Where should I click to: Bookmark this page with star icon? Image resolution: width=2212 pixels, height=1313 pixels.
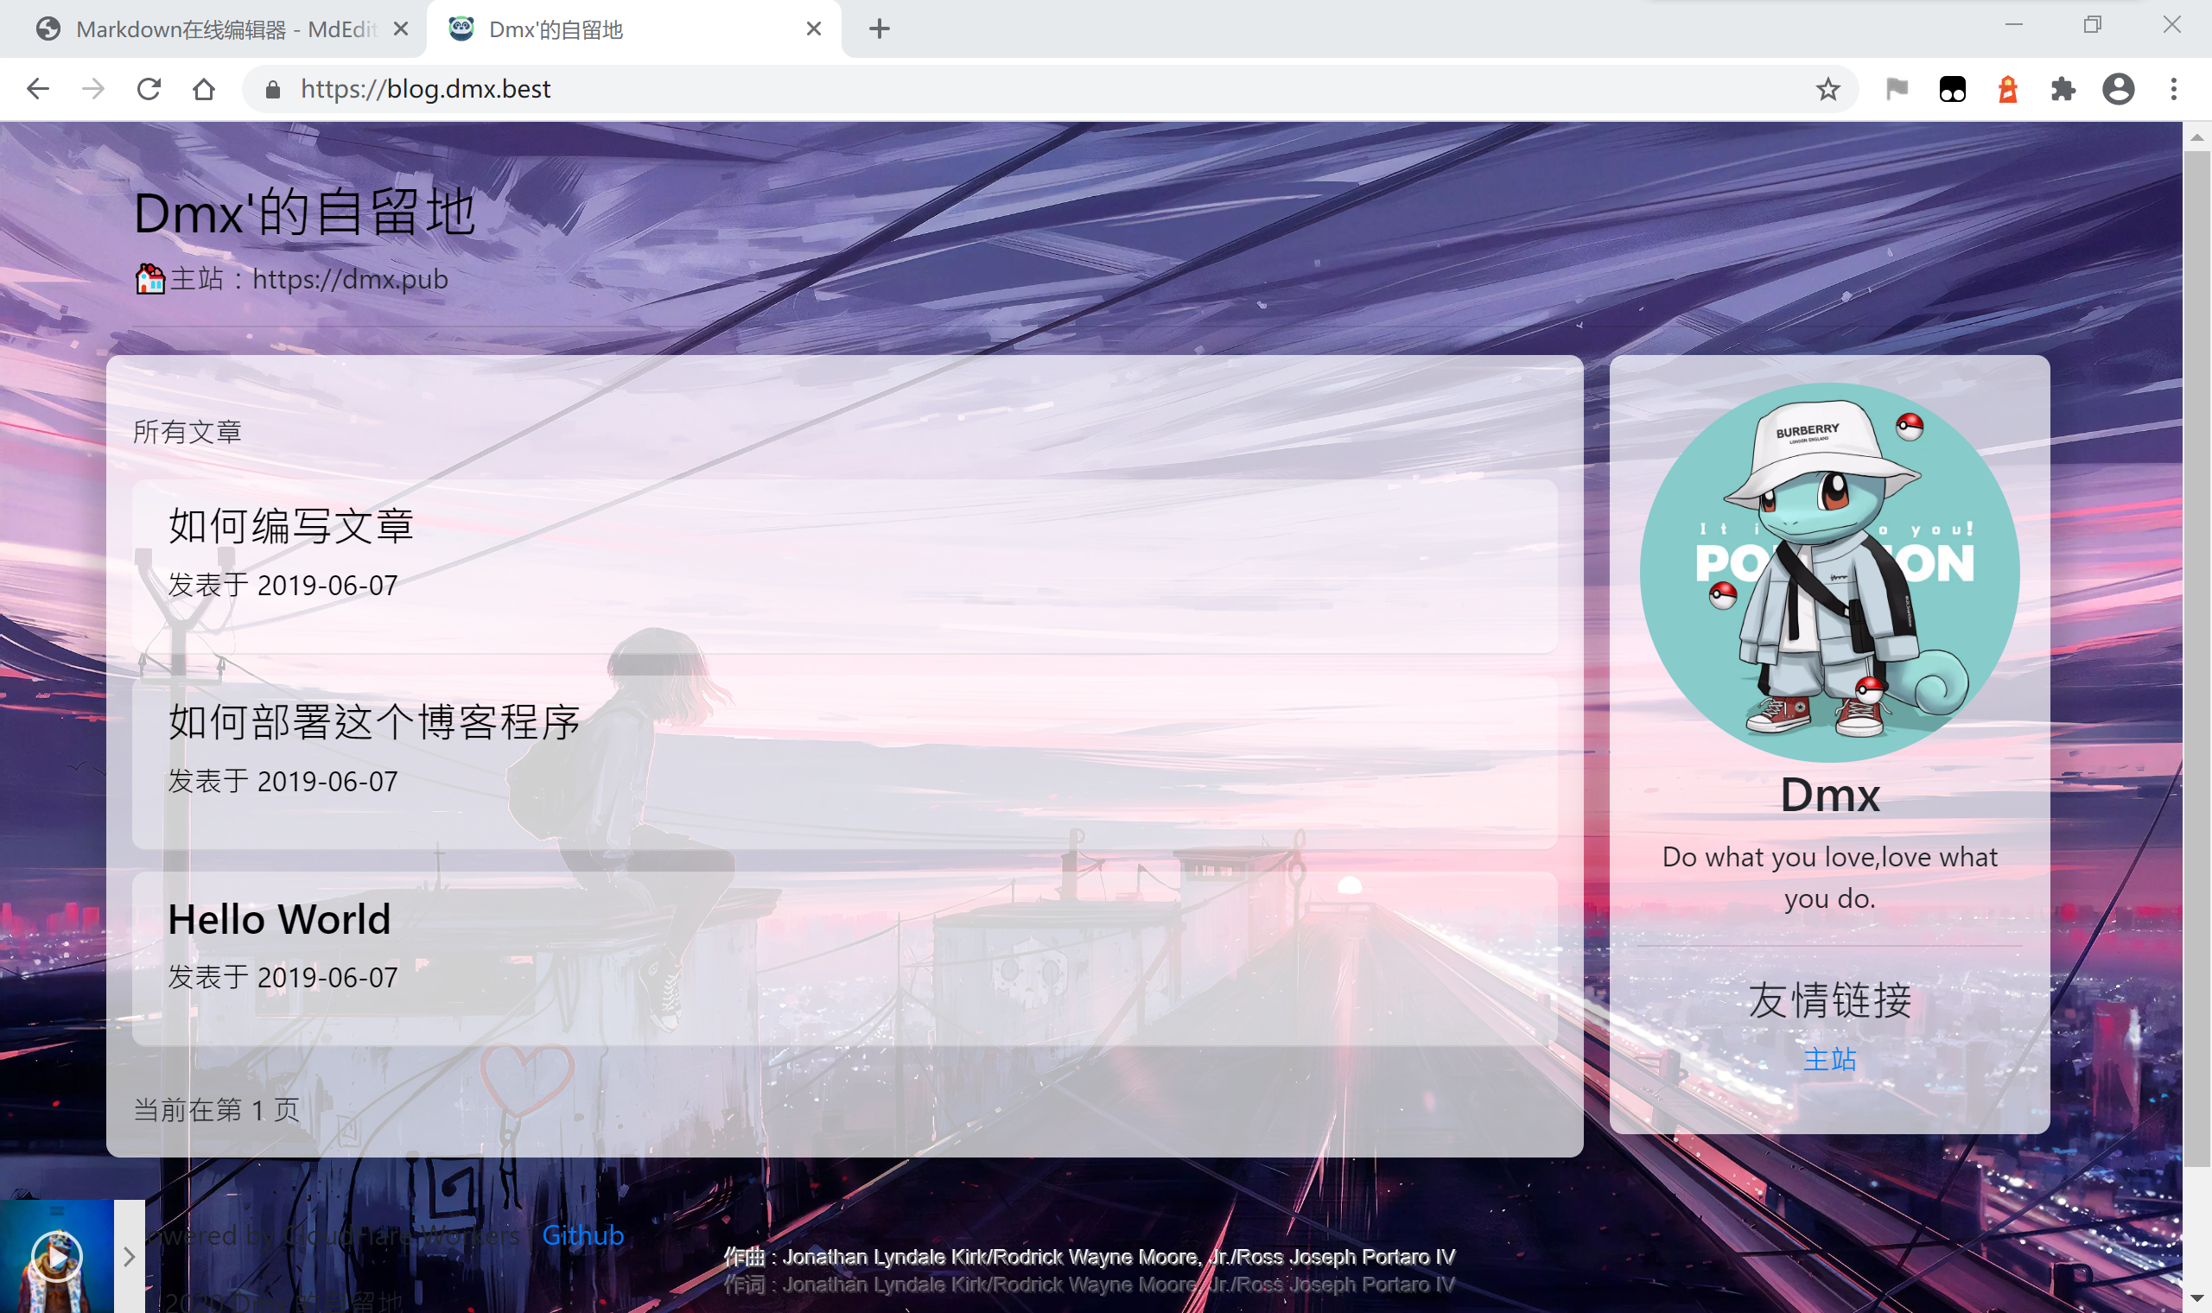tap(1827, 88)
